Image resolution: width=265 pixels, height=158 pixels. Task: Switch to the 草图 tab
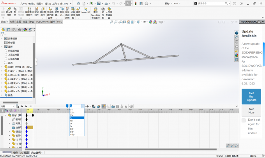pos(19,22)
